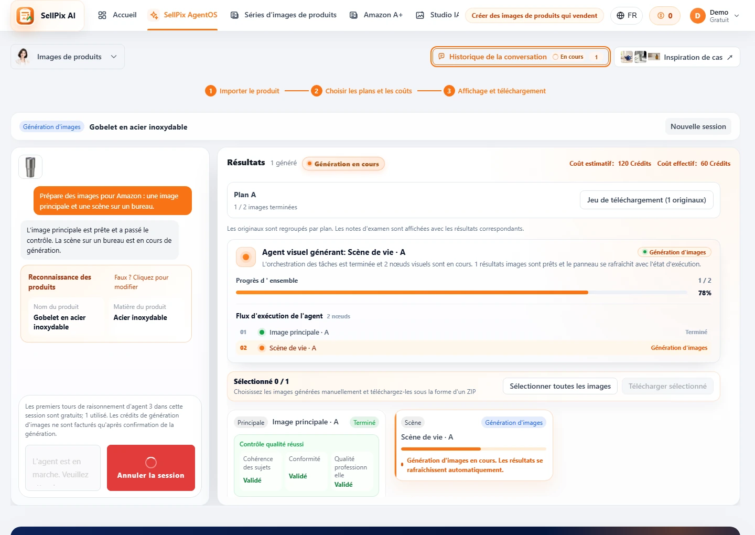The width and height of the screenshot is (755, 535).
Task: Open the FR language selector
Action: tap(627, 16)
